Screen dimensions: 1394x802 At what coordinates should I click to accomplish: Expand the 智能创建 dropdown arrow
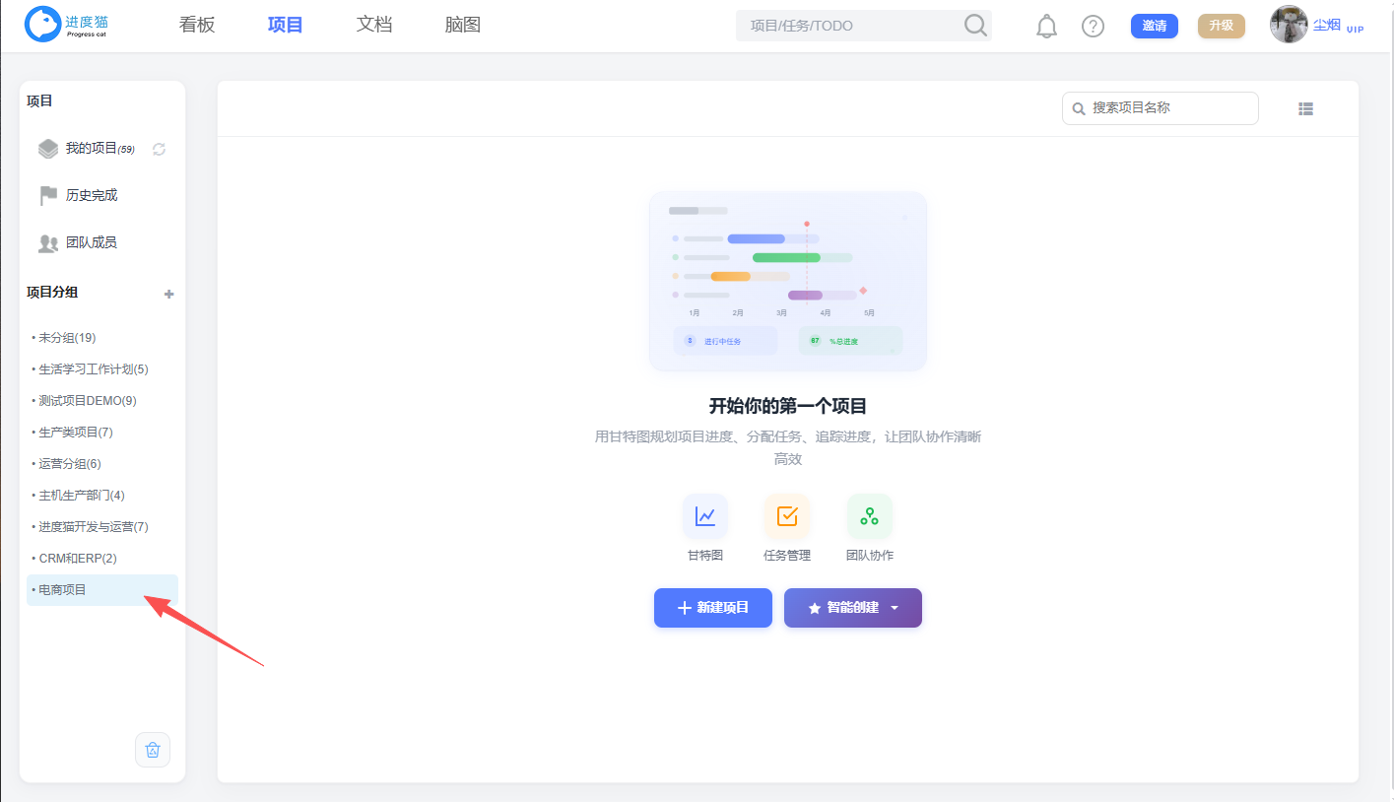(x=895, y=608)
